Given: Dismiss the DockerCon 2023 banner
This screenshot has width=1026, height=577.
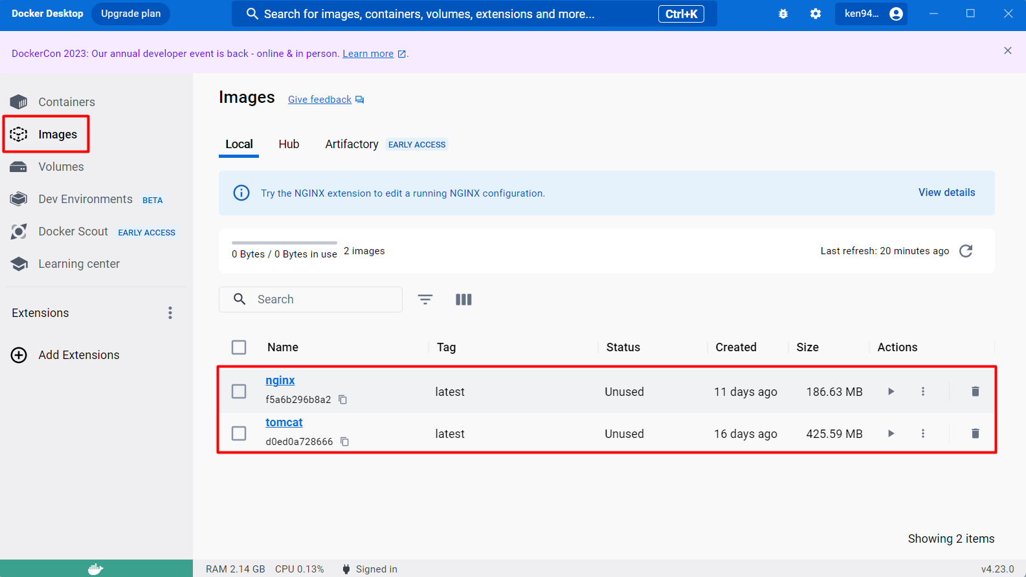Looking at the screenshot, I should coord(1008,50).
